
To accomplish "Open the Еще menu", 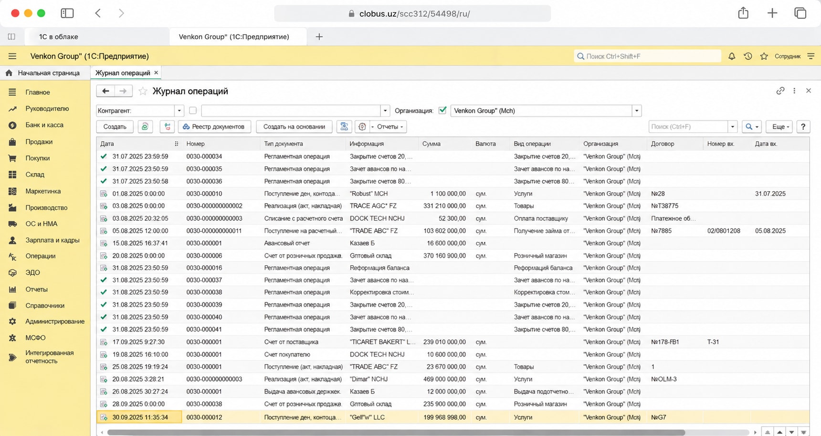I will [x=779, y=126].
